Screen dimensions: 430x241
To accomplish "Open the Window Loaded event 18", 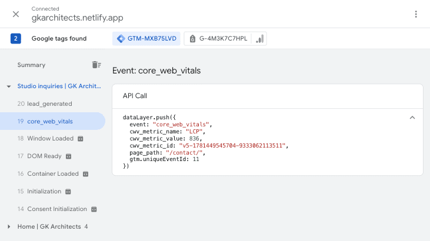I will (x=45, y=139).
